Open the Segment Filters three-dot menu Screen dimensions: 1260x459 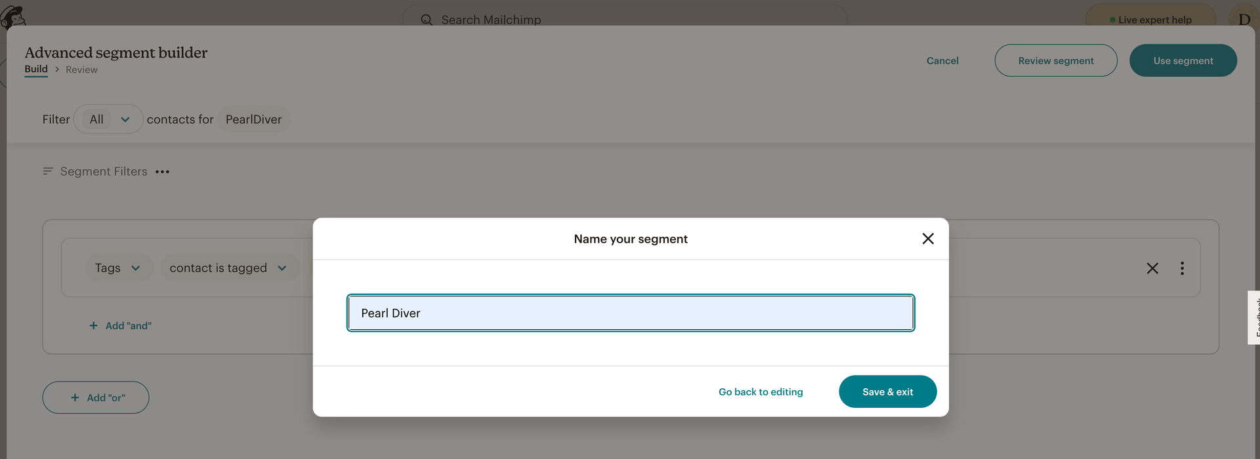click(162, 172)
